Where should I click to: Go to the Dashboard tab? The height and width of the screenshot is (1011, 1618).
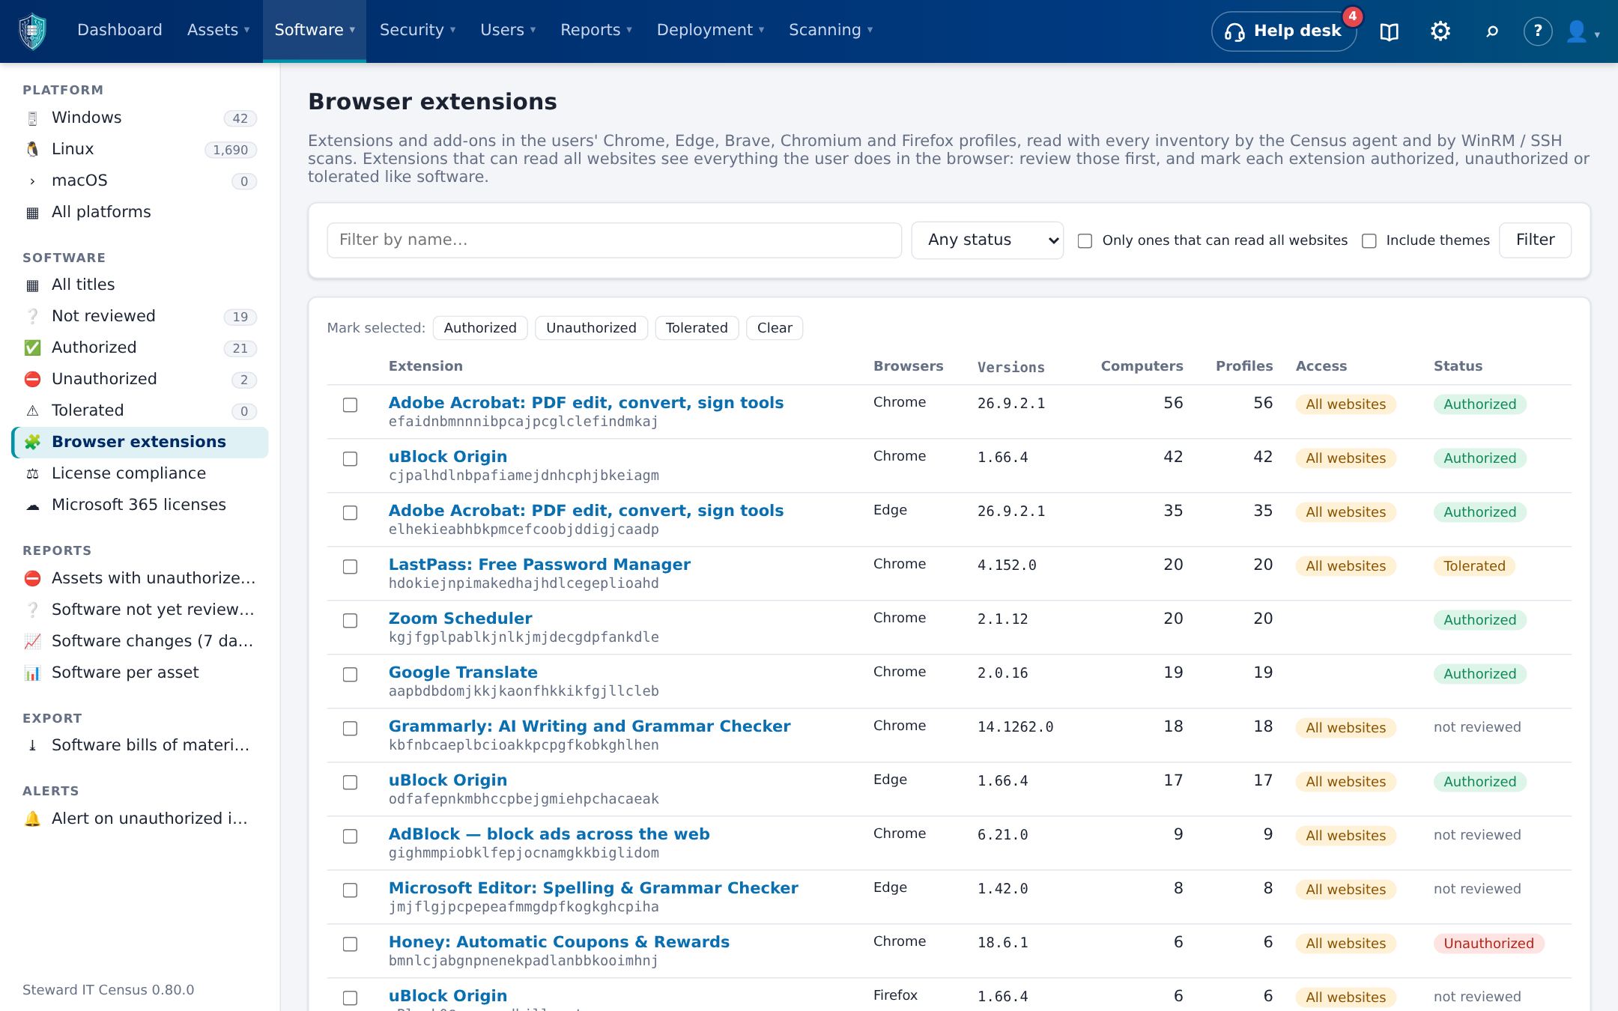tap(120, 30)
